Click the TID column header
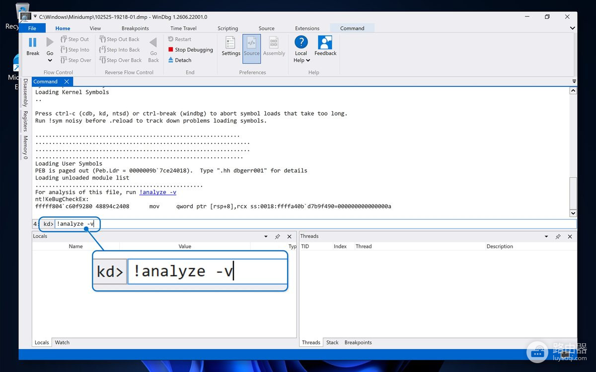This screenshot has width=596, height=372. point(305,246)
